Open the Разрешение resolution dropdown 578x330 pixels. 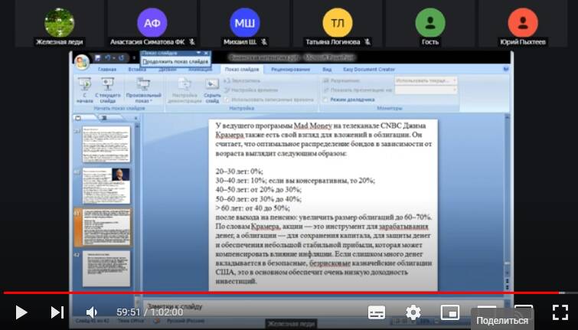click(426, 80)
